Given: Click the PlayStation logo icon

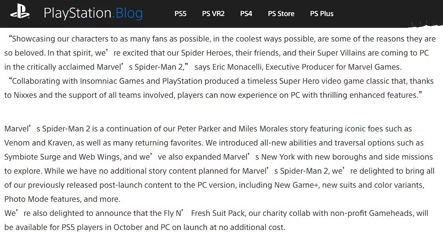Looking at the screenshot, I should point(20,13).
